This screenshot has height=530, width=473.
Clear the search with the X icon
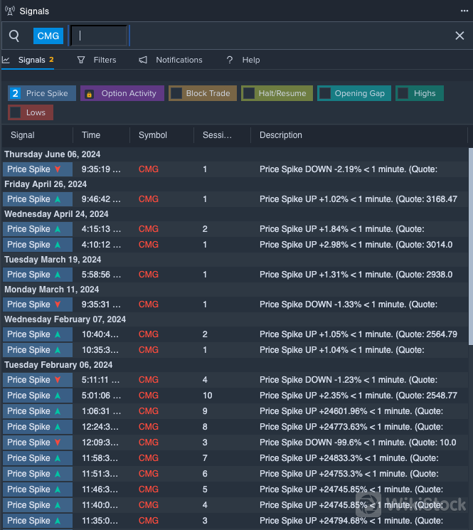point(459,36)
